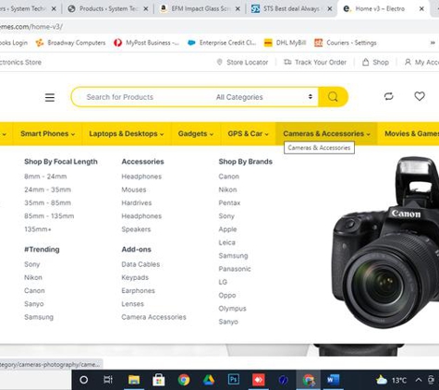Screen dimensions: 439x390
Task: Close the Home v3 – Electro tab
Action: click(x=421, y=9)
